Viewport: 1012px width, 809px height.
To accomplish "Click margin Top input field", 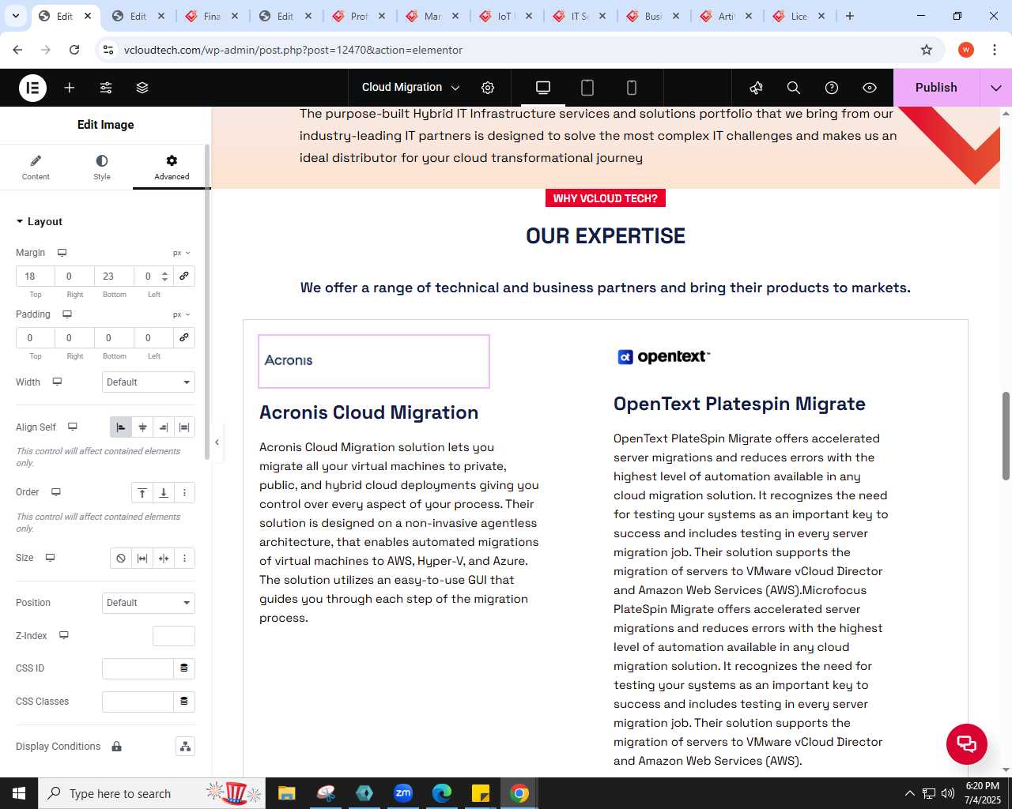I will [x=36, y=277].
